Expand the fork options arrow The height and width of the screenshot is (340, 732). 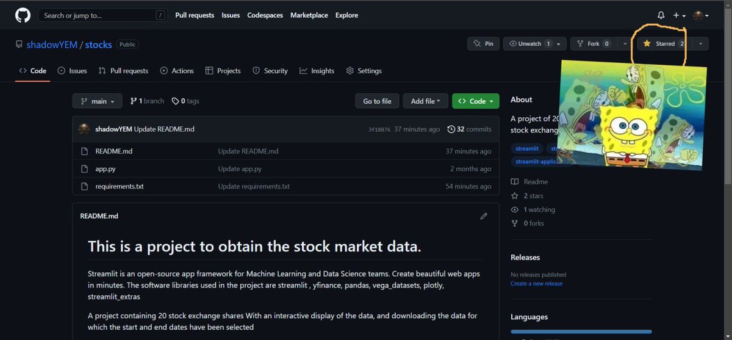click(624, 44)
